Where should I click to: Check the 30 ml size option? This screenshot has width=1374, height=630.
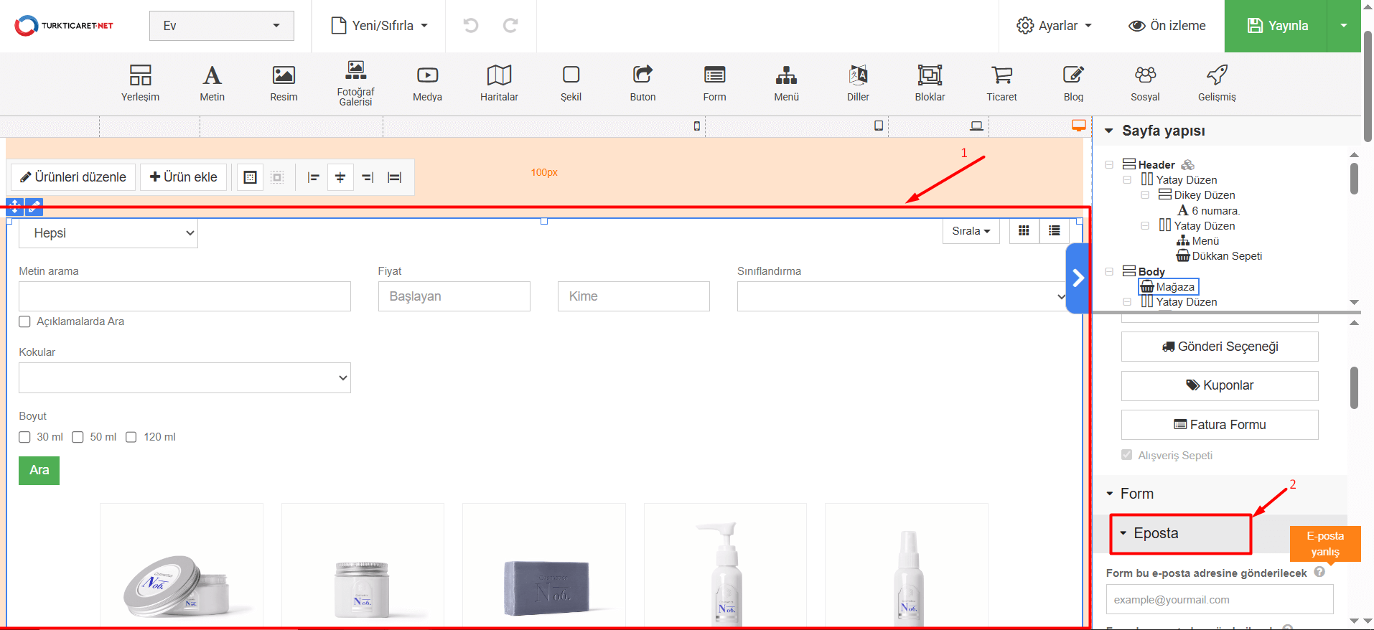coord(25,437)
